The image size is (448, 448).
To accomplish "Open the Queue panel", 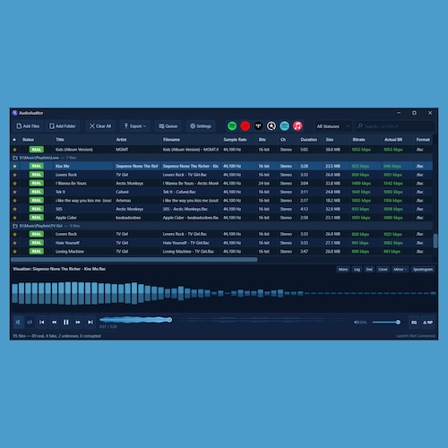I will pyautogui.click(x=168, y=126).
